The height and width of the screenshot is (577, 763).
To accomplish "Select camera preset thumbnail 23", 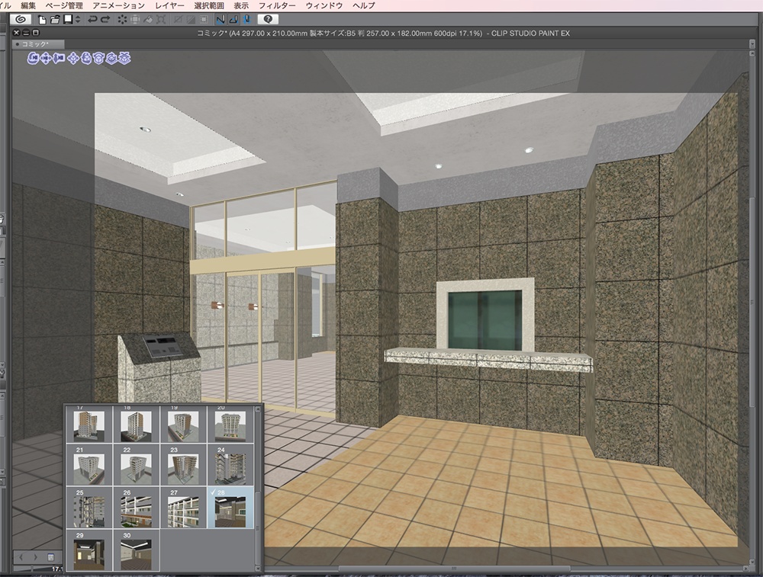I will [x=183, y=465].
